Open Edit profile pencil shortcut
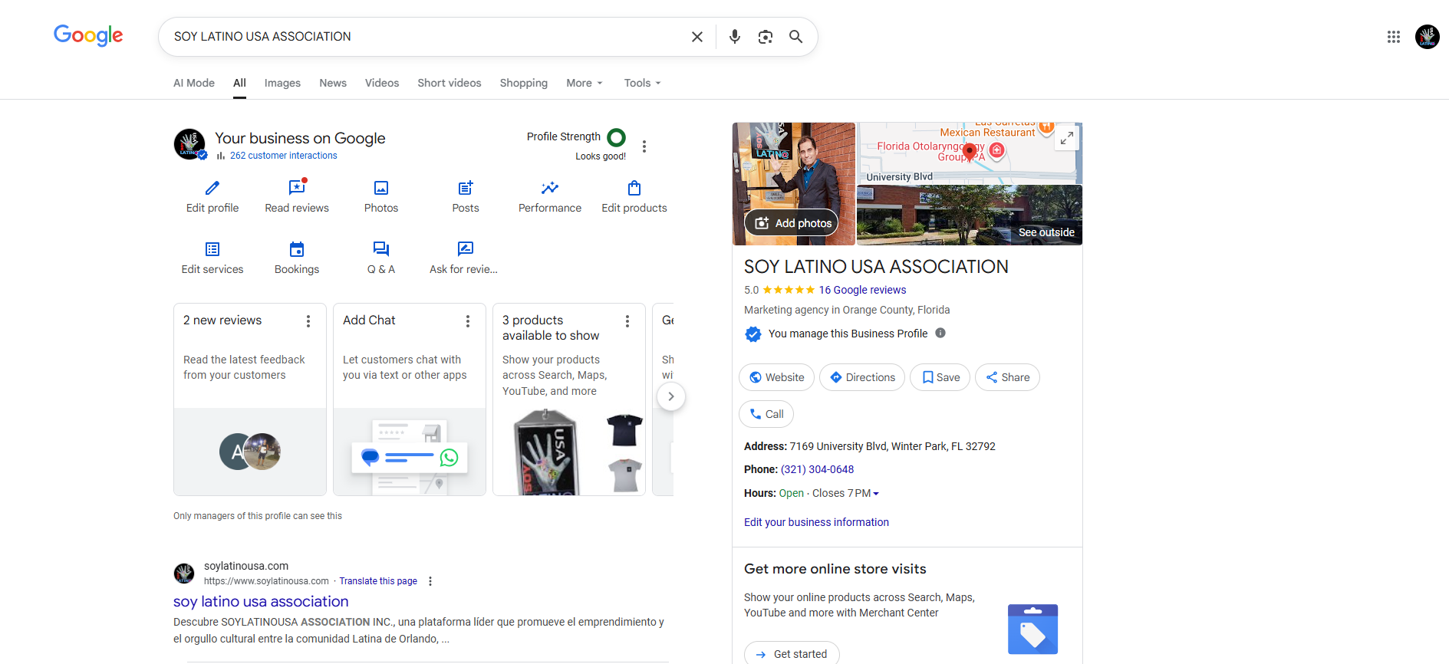1449x664 pixels. [x=212, y=196]
